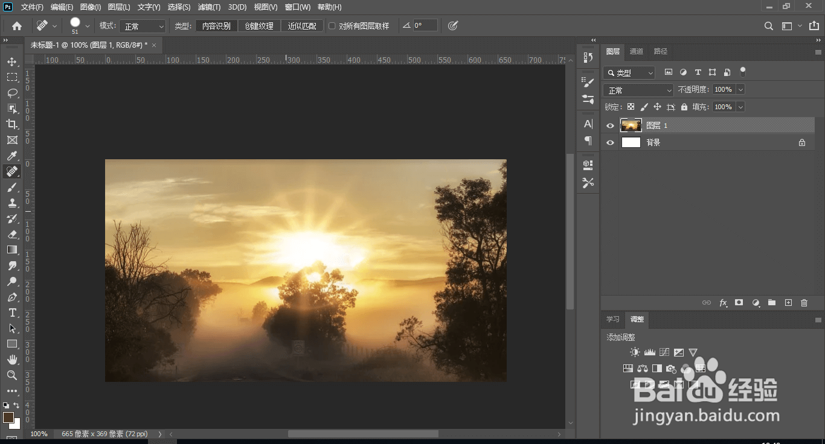The width and height of the screenshot is (825, 444).
Task: Select the Spot Healing Brush tool in toolbox
Action: coord(12,172)
